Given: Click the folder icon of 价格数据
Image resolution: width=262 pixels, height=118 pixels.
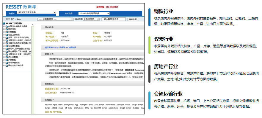Looking at the screenshot, I should click(7, 32).
